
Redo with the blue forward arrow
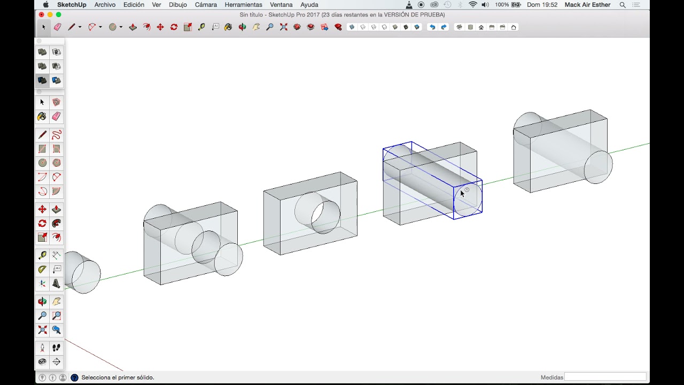[444, 27]
